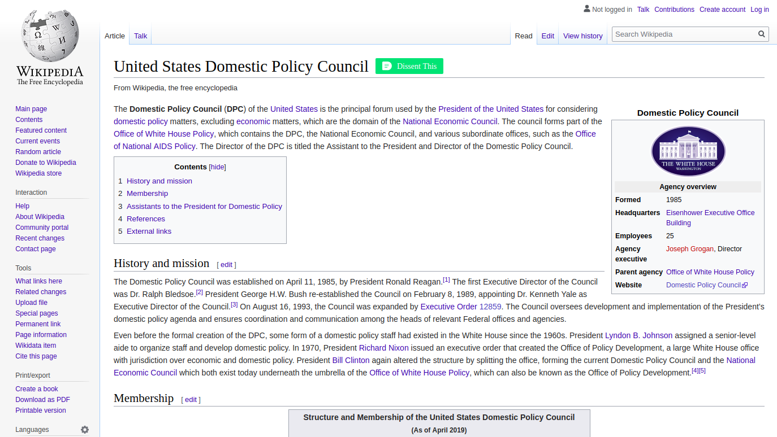Open Featured content
Viewport: 777px width, 437px height.
point(41,130)
